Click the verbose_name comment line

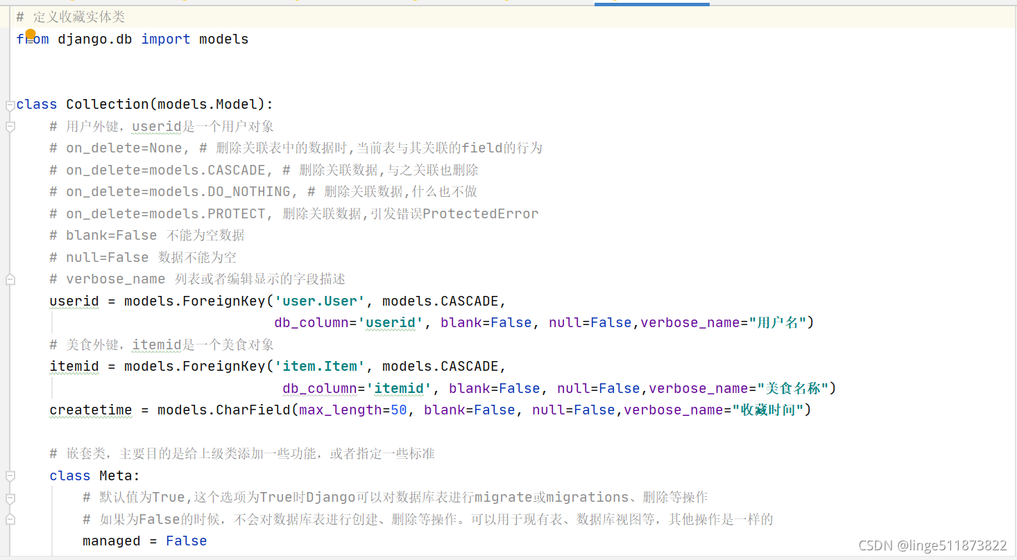click(198, 279)
